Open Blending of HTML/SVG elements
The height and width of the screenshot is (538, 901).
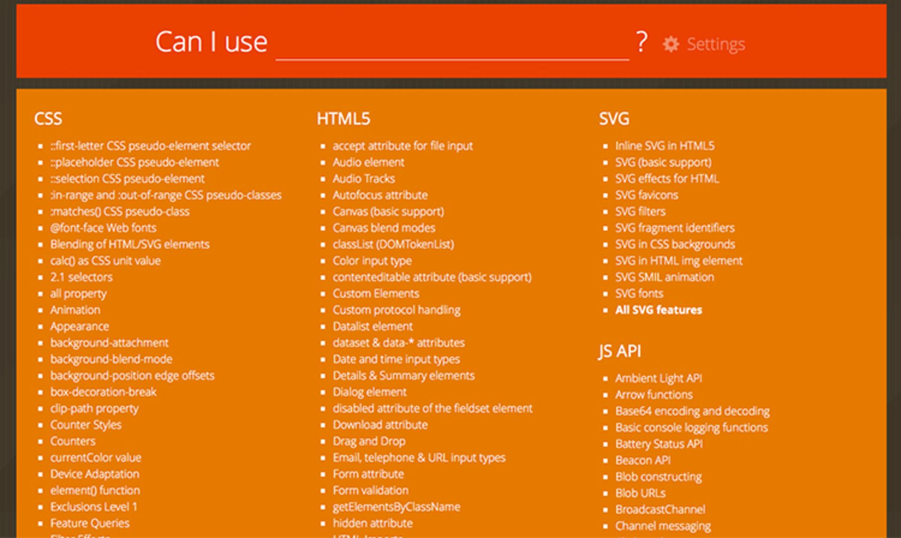[x=130, y=244]
